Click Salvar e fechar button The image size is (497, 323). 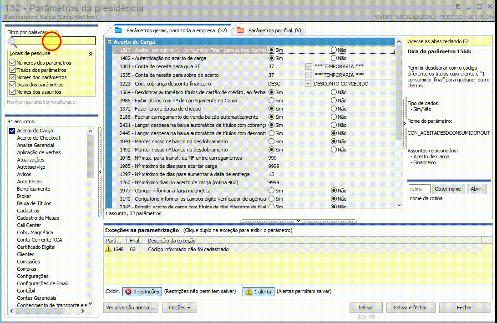point(411,308)
